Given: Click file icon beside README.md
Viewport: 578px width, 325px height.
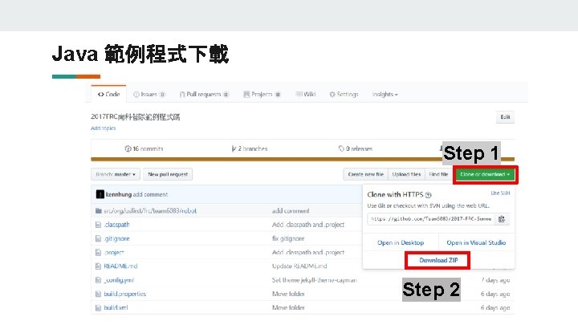Looking at the screenshot, I should pyautogui.click(x=98, y=266).
